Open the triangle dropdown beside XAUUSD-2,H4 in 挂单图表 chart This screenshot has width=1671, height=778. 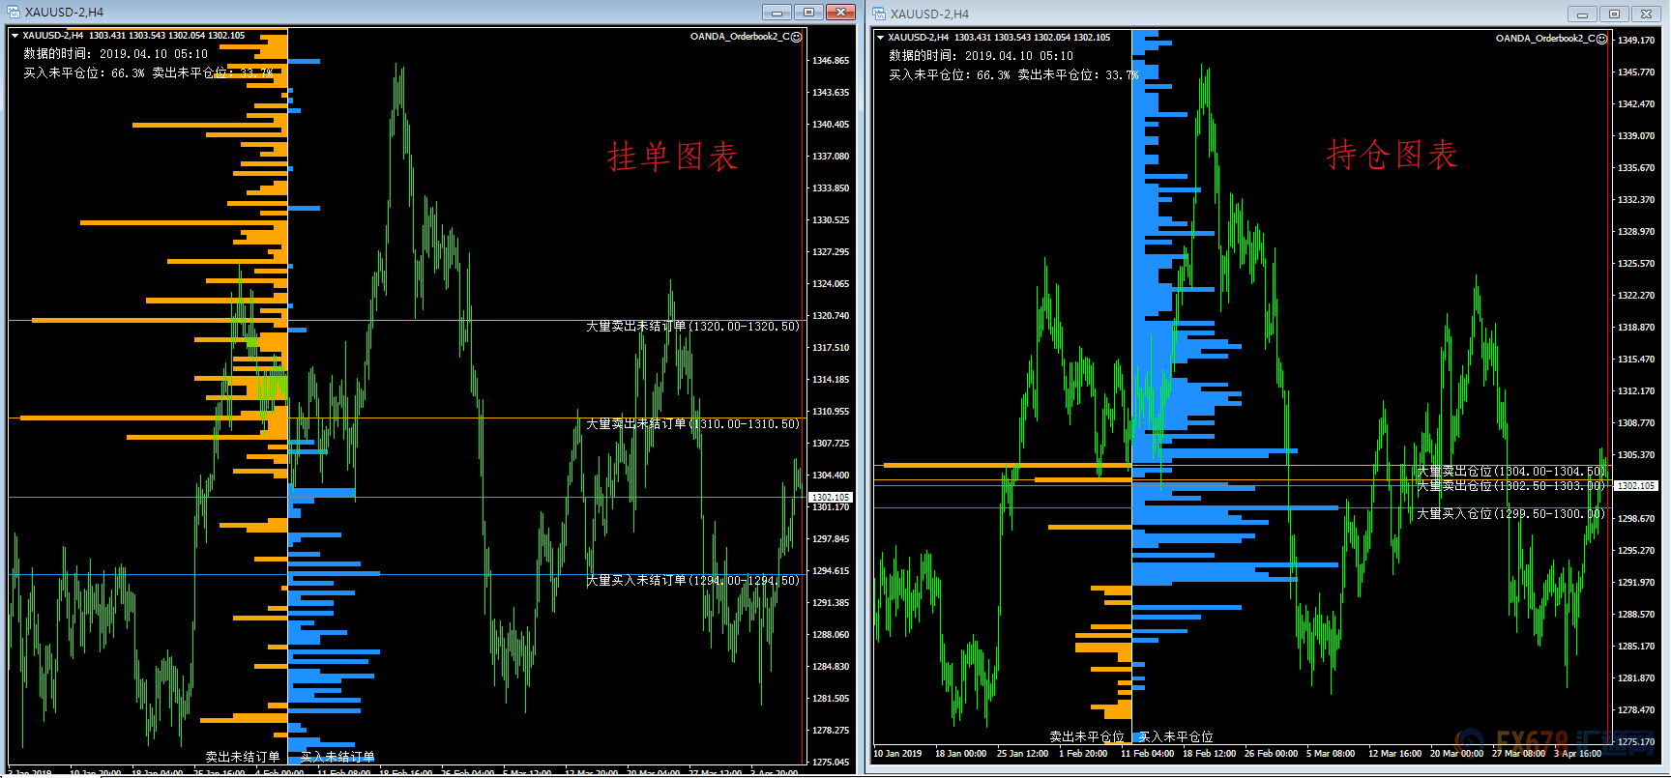[15, 36]
